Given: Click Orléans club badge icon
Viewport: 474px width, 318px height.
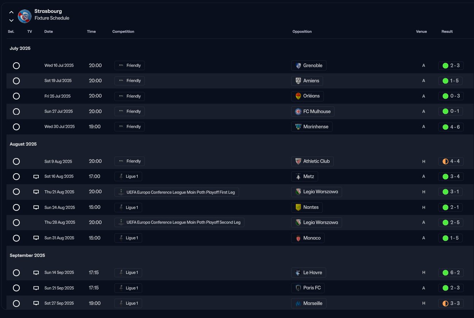Looking at the screenshot, I should [298, 96].
